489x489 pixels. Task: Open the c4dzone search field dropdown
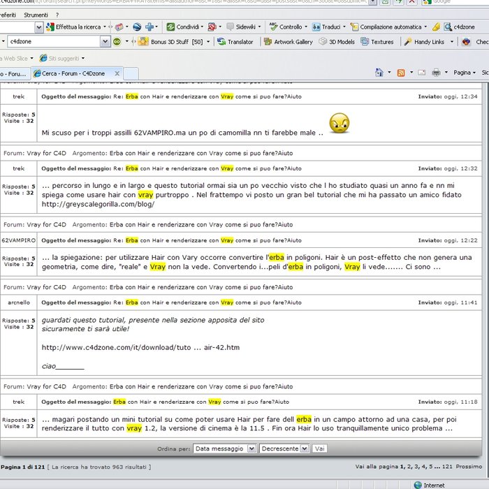click(105, 41)
